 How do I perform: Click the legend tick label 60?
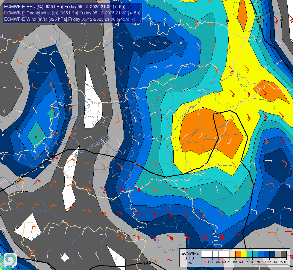pos(241,262)
